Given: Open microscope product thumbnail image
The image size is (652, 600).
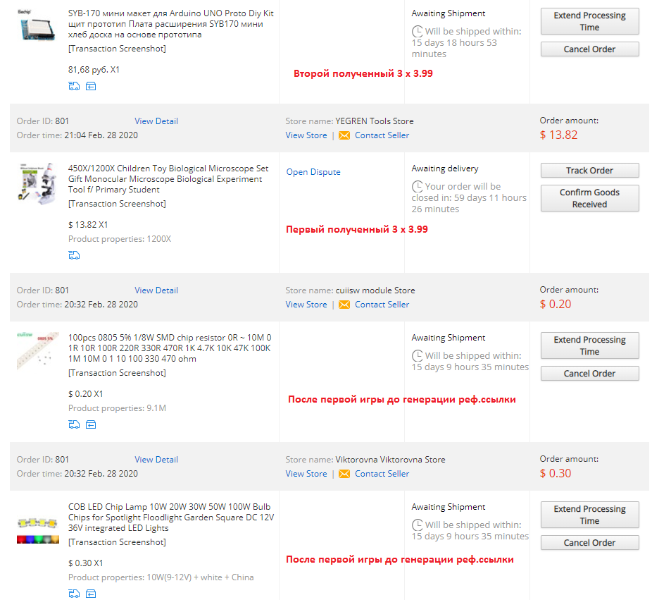Looking at the screenshot, I should point(38,183).
